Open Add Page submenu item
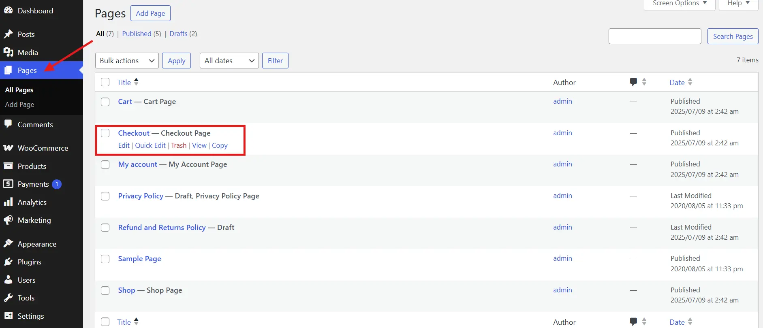 [x=19, y=104]
